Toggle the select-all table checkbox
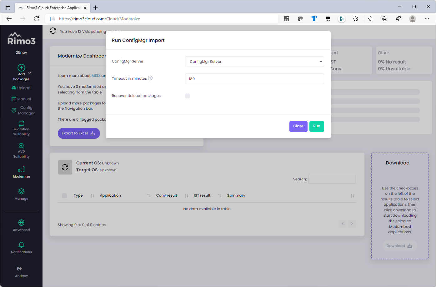Viewport: 436px width, 287px height. coord(64,196)
